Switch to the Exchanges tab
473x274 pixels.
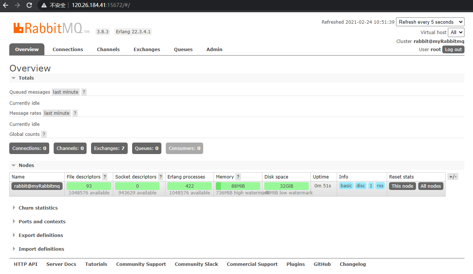[x=147, y=49]
